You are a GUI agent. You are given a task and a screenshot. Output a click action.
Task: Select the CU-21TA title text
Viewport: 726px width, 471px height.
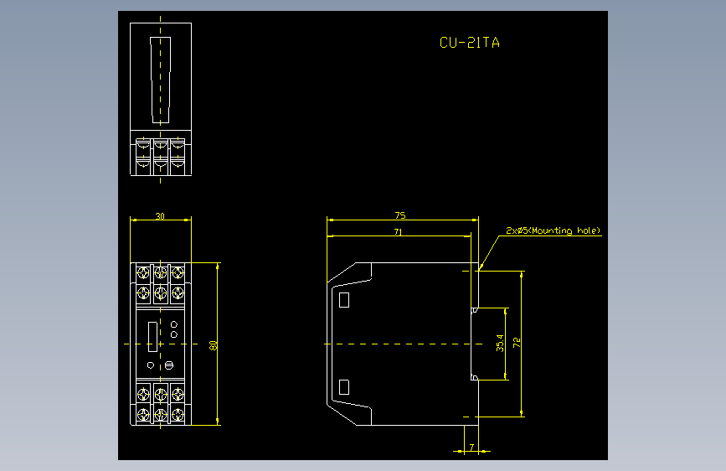[470, 43]
